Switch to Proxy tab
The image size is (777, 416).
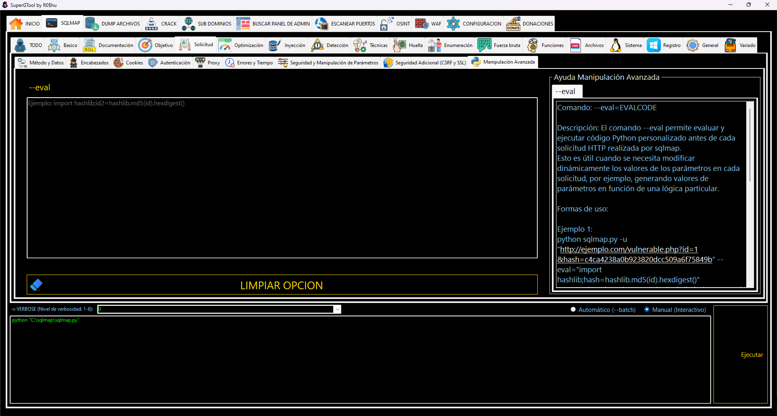(x=208, y=63)
